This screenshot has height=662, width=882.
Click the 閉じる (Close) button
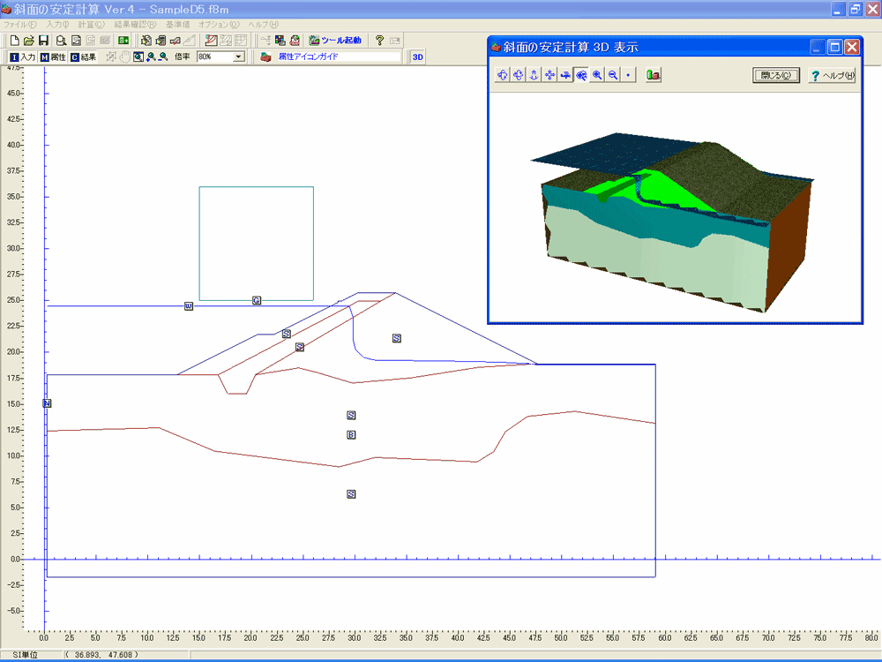776,76
